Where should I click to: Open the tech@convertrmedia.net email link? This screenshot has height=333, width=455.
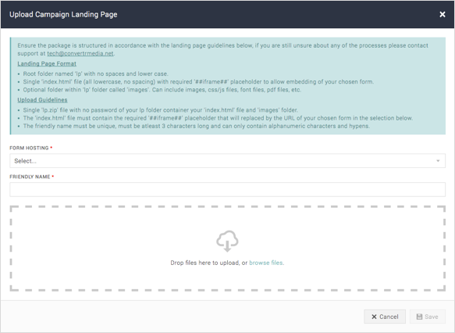coord(80,53)
